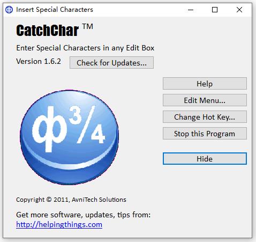The width and height of the screenshot is (256, 242).
Task: Minimize the Insert Special Characters window
Action: [191, 10]
